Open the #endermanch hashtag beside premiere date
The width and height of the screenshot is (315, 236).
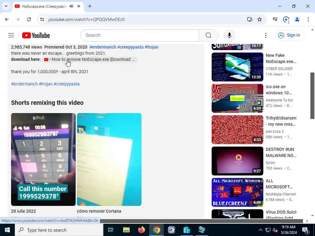(x=103, y=47)
